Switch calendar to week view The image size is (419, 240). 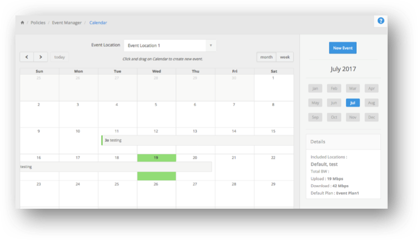pos(285,57)
